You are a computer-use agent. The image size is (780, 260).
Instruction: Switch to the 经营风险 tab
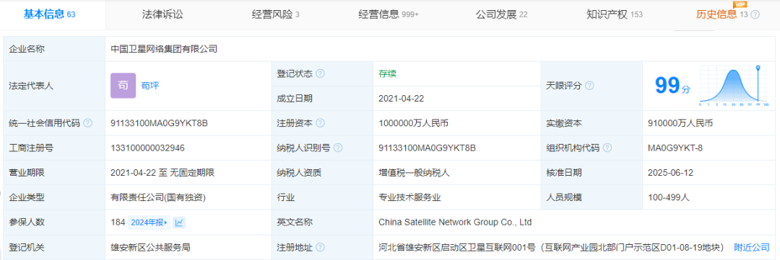(275, 14)
